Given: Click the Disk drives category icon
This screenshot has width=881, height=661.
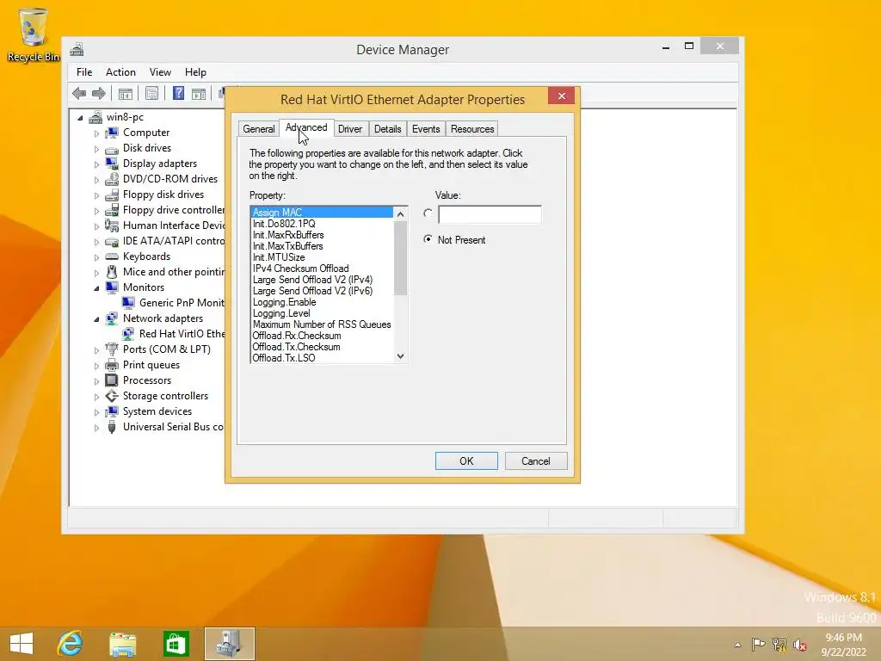Looking at the screenshot, I should pos(112,148).
